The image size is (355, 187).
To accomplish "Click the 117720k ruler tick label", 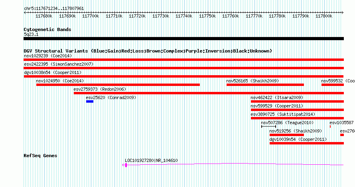I will (x=137, y=16).
